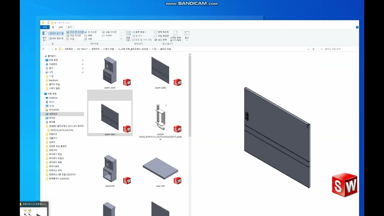Toggle the Preview pane (미리 보기 창)

pos(56,33)
